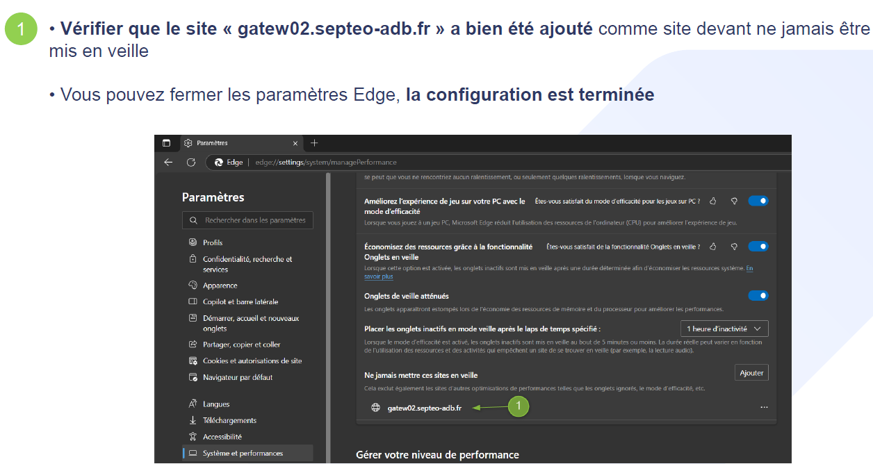
Task: Click the search magnifier icon in settings
Action: coord(193,220)
